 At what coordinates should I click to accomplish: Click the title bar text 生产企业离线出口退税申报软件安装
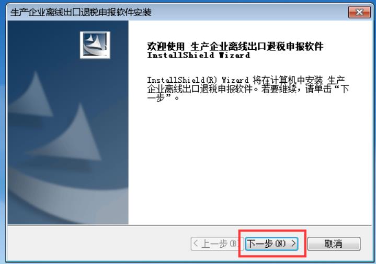pyautogui.click(x=81, y=12)
